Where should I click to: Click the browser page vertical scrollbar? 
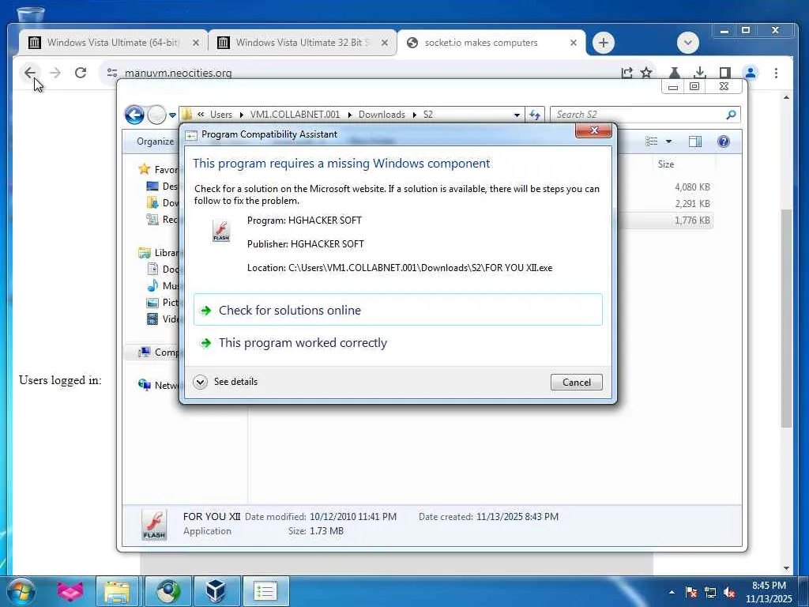click(786, 318)
